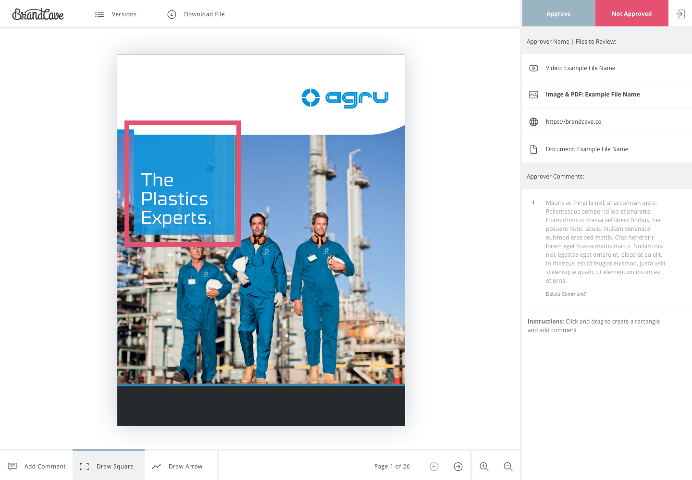This screenshot has width=692, height=480.
Task: Click the Download File icon
Action: click(x=172, y=14)
